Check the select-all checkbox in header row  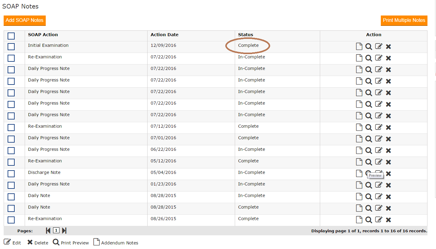coord(11,36)
